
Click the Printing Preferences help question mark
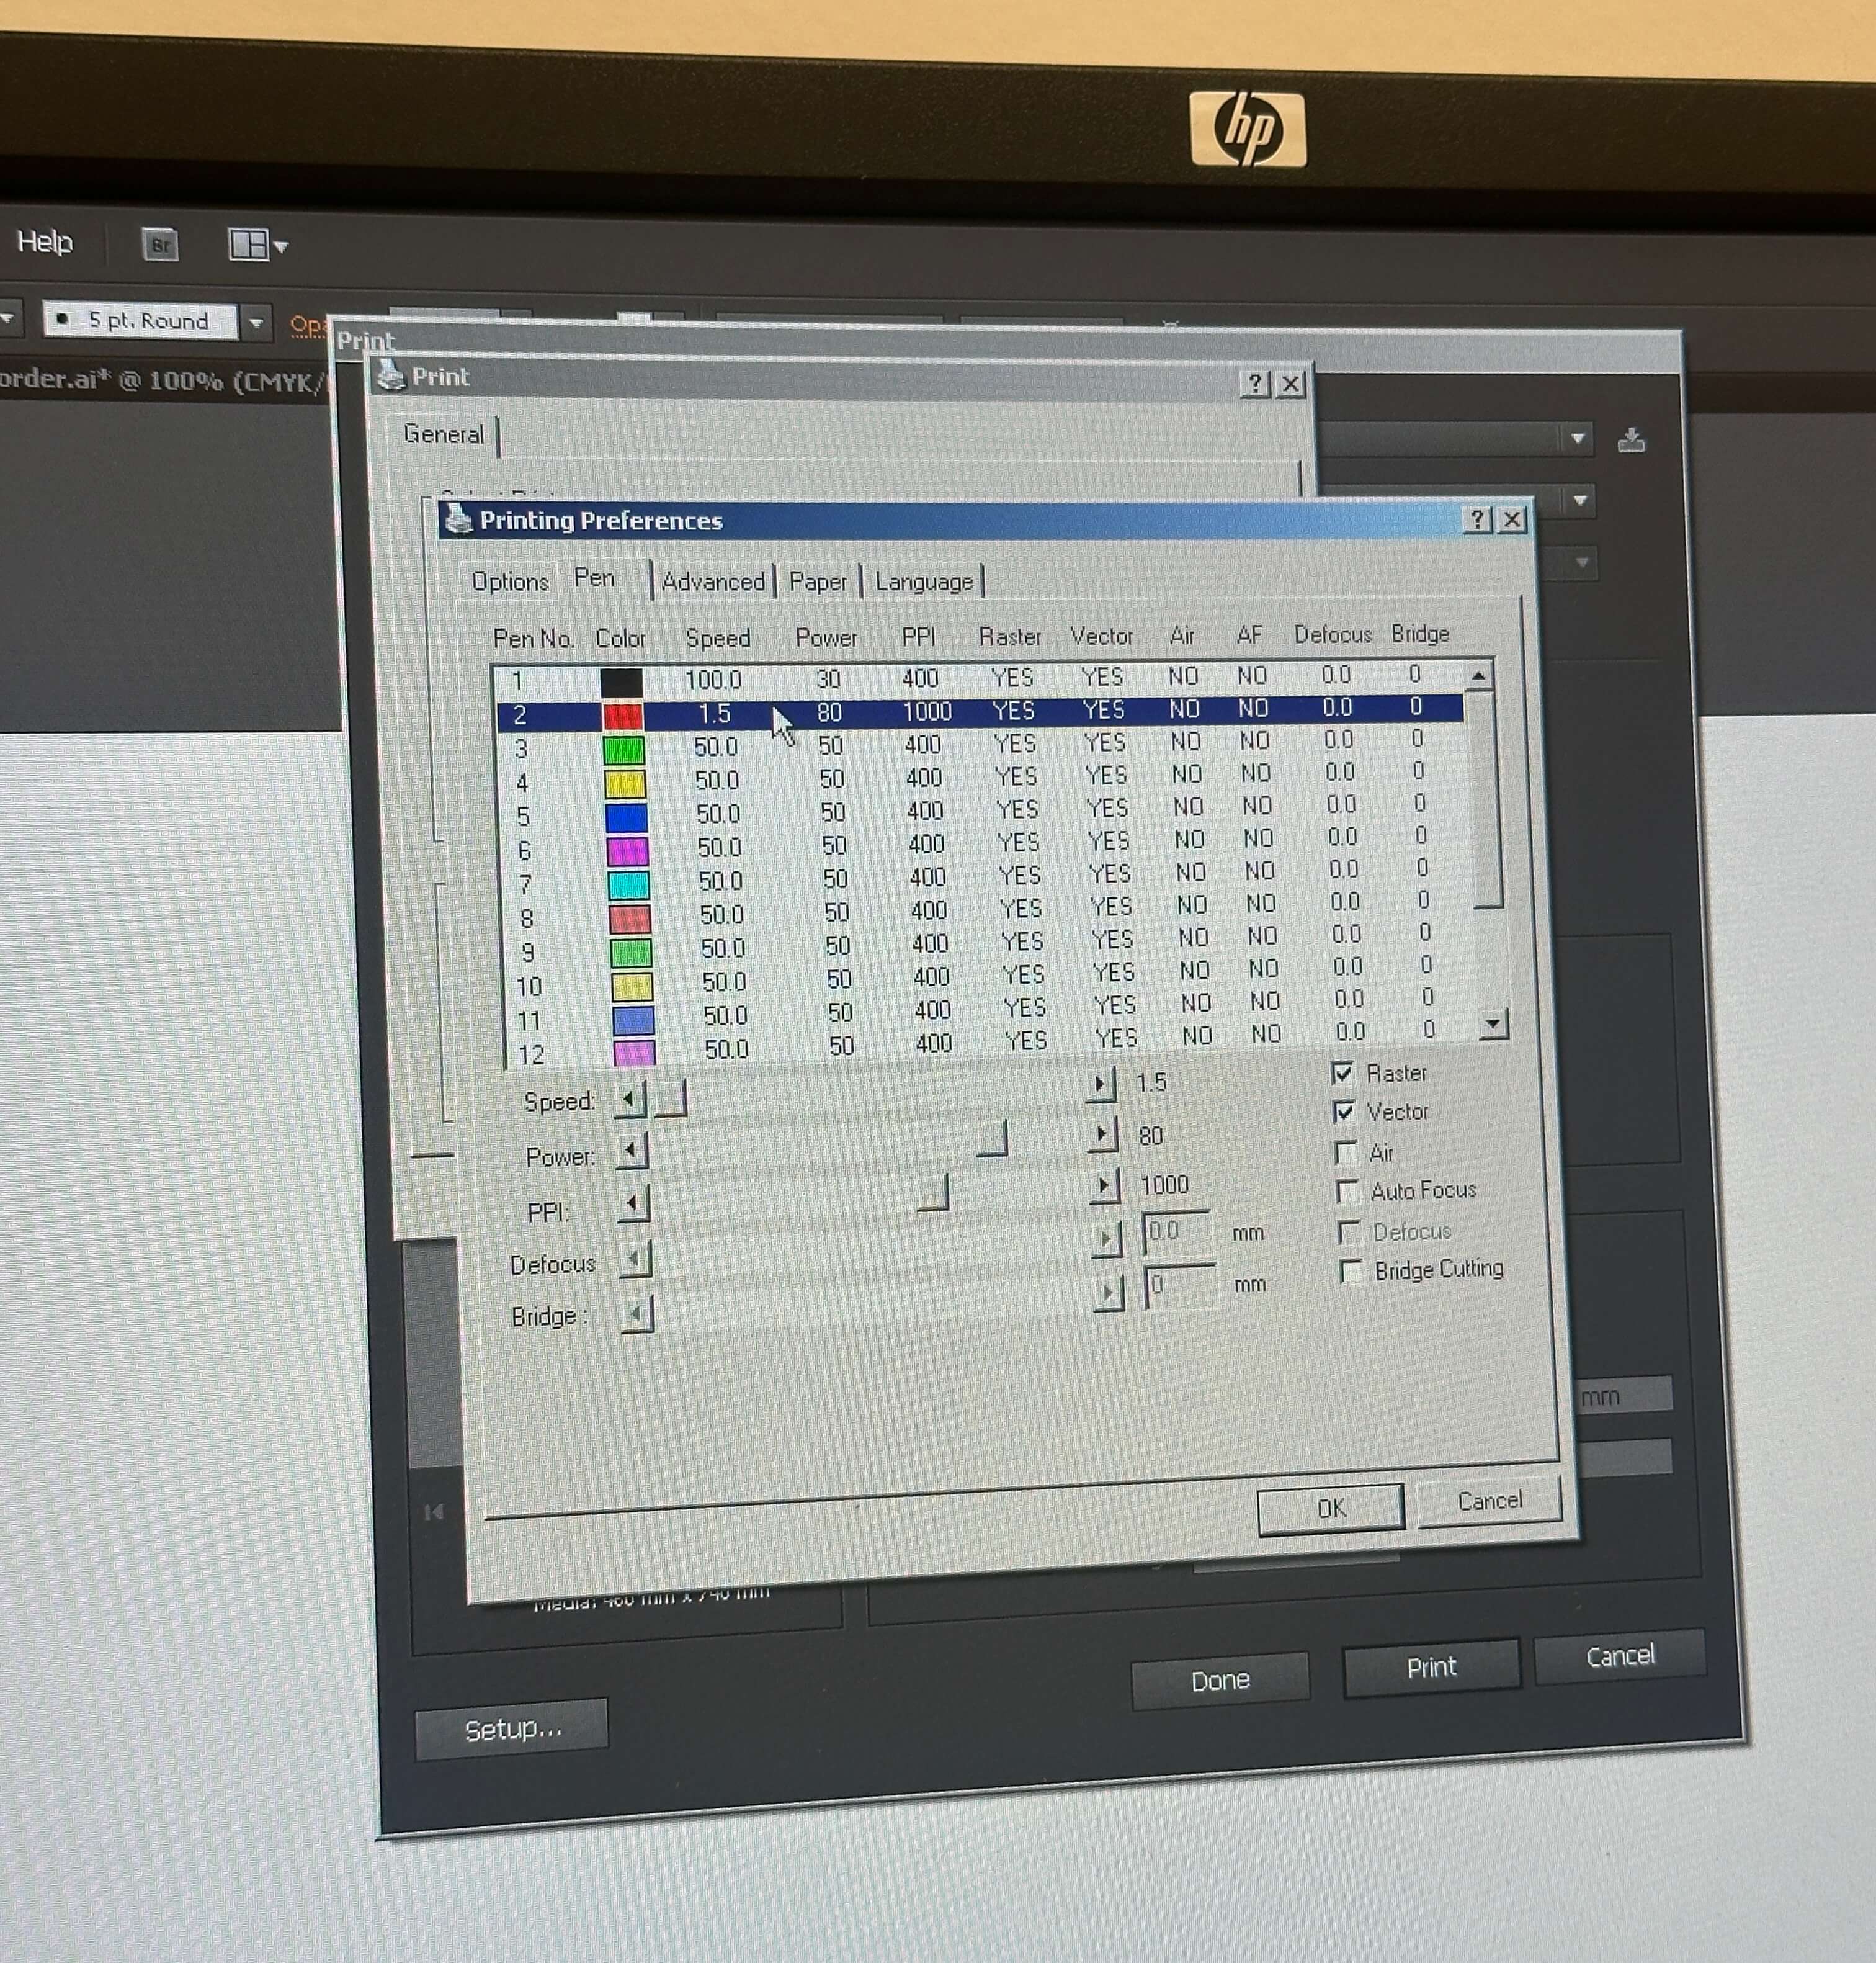(1477, 519)
